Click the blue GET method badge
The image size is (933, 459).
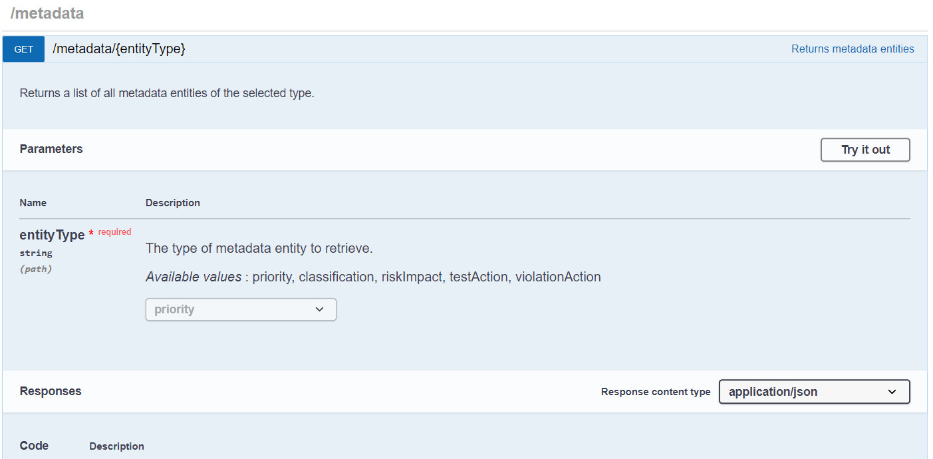(x=24, y=49)
